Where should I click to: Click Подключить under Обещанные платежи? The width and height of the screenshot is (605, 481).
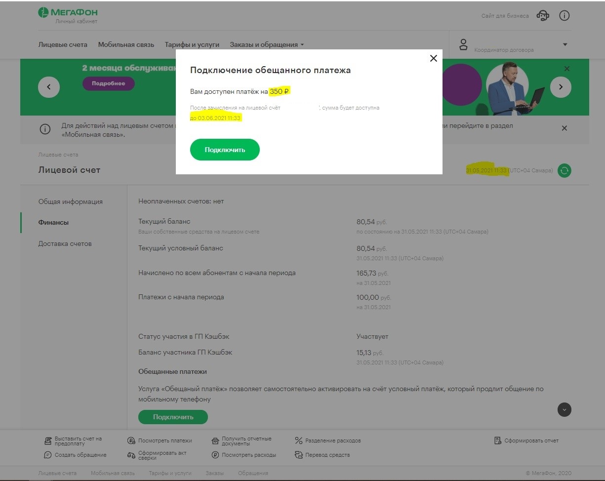(x=173, y=417)
